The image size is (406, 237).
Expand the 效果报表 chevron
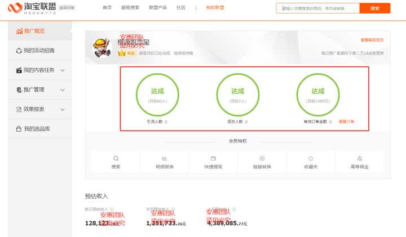[63, 110]
